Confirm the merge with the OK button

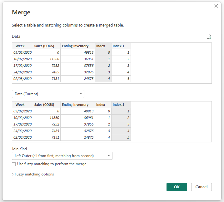coord(177,187)
